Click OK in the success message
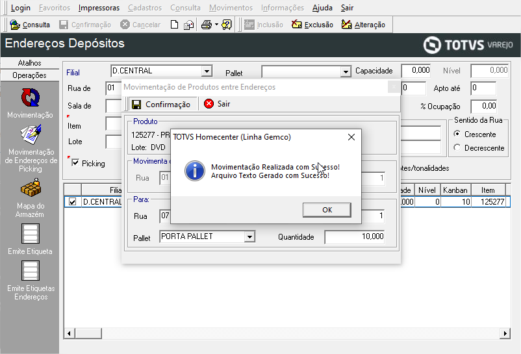 [327, 210]
